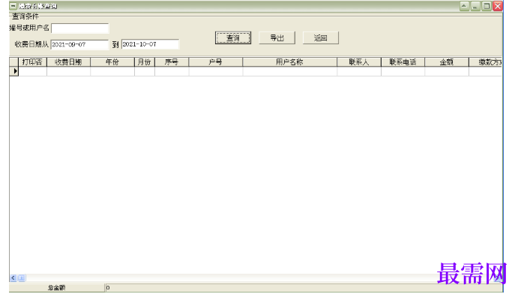The height and width of the screenshot is (297, 521).
Task: Open the window system menu icon in the title bar
Action: (13, 6)
